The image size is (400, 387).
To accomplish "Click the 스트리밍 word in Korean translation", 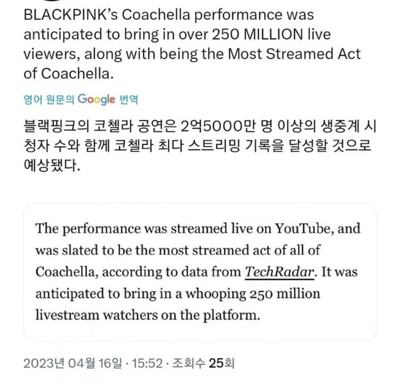I will coord(214,146).
